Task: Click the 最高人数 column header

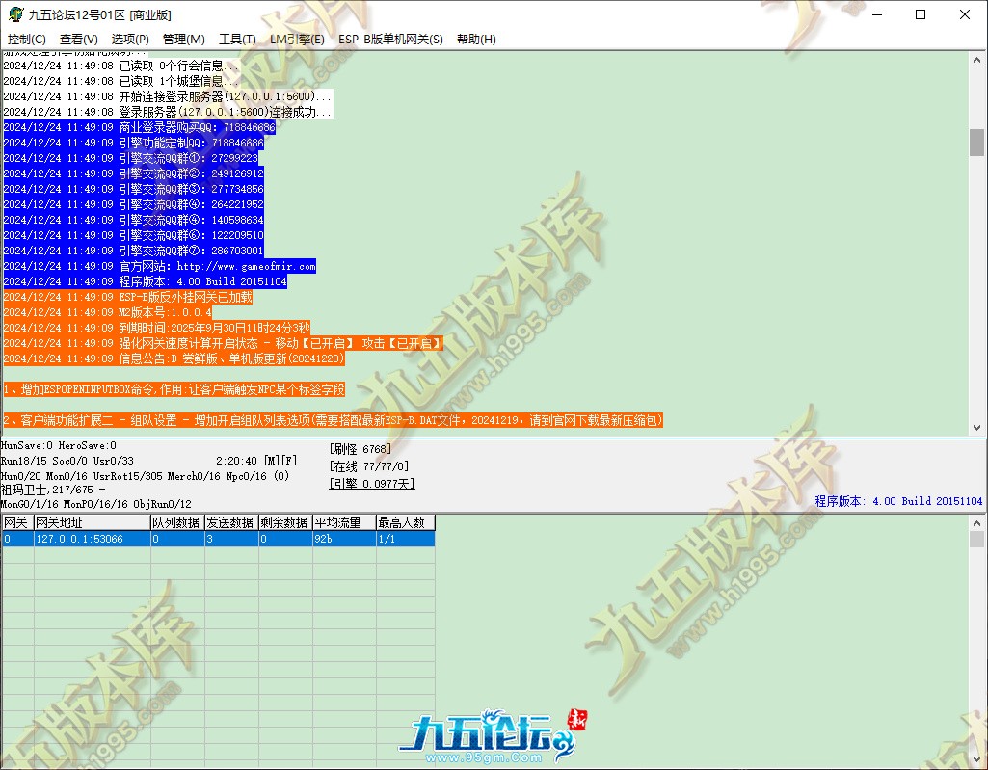Action: pyautogui.click(x=405, y=522)
